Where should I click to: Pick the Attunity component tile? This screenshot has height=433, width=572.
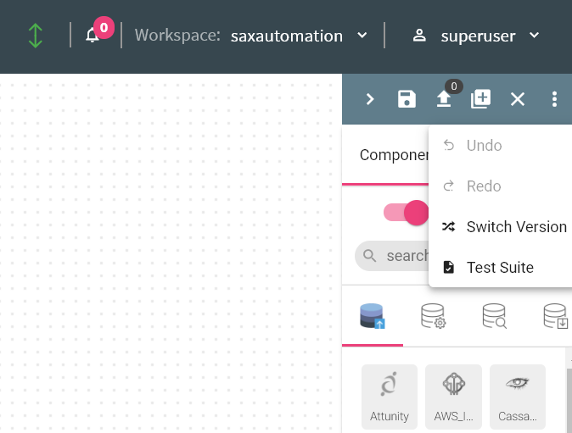pyautogui.click(x=390, y=397)
